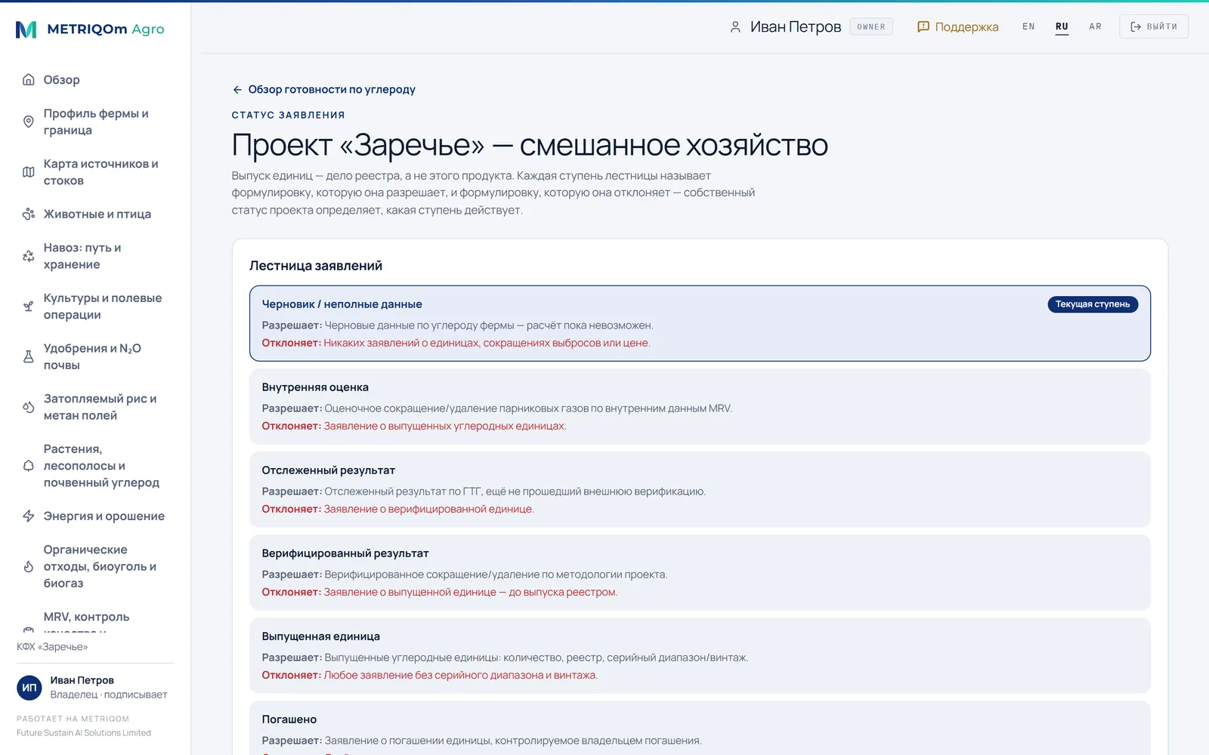1209x755 pixels.
Task: Go to Карта источников и стоков
Action: tap(95, 172)
